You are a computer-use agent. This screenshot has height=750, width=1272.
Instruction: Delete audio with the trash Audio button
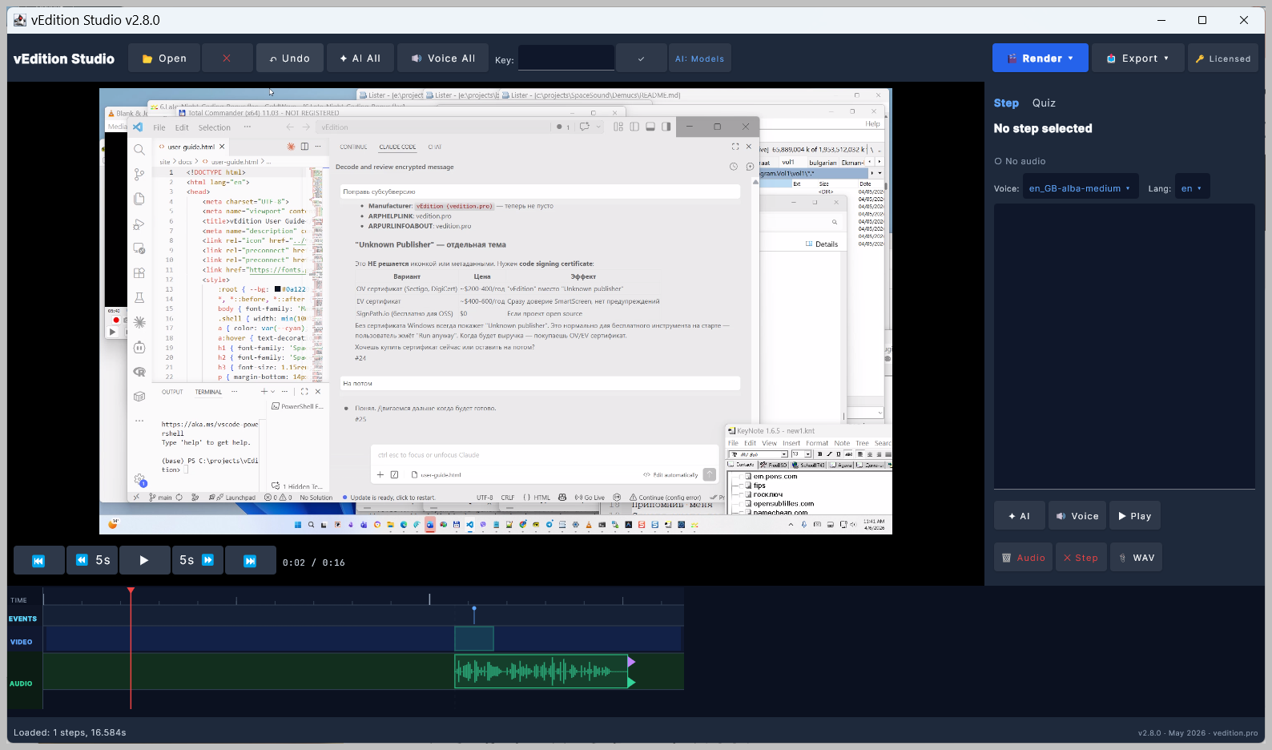[1024, 558]
